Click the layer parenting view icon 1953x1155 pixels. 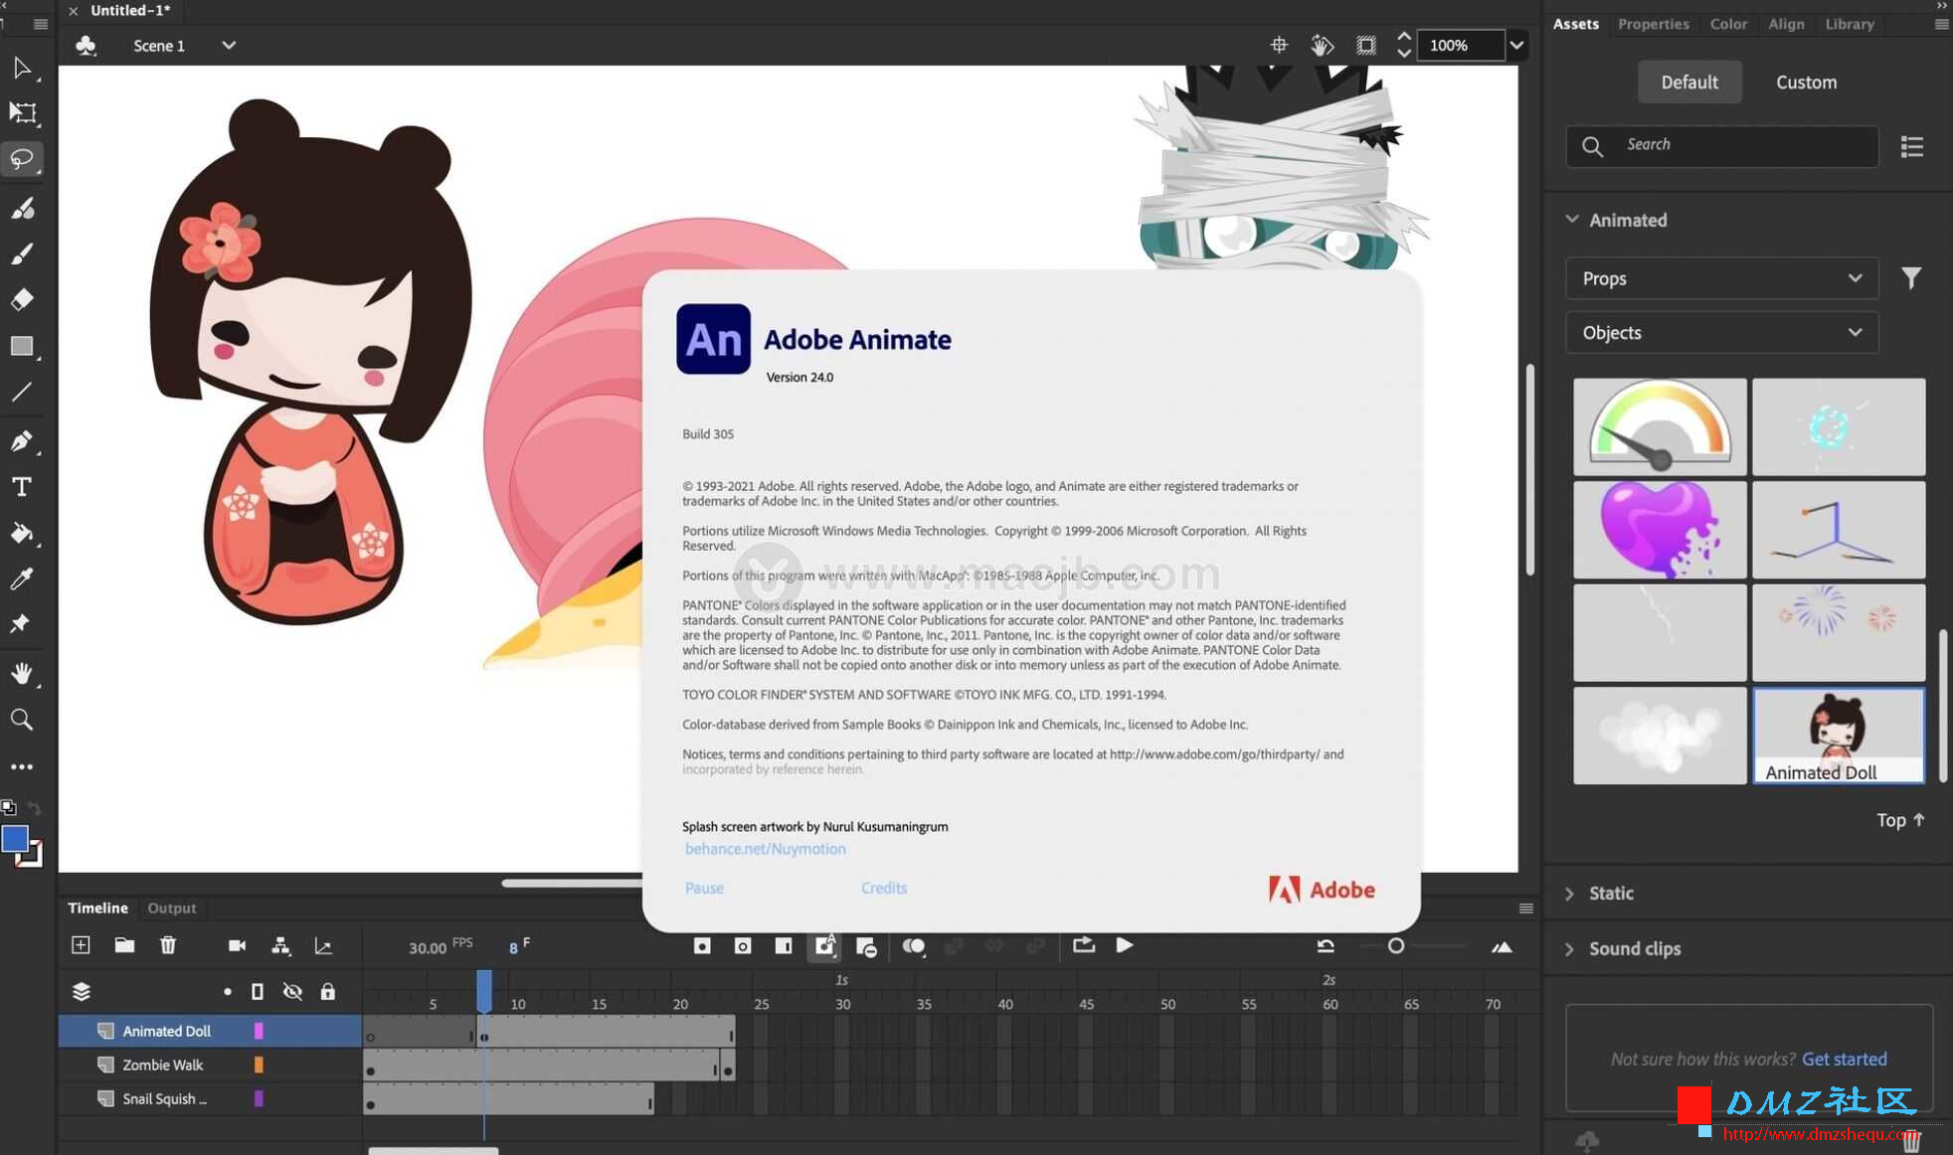280,945
